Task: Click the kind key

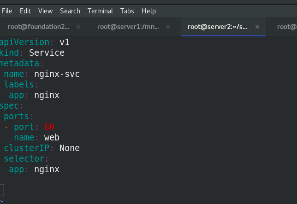Action: coord(9,52)
